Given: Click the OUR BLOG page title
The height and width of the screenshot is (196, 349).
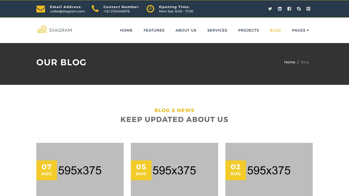Looking at the screenshot, I should tap(61, 62).
